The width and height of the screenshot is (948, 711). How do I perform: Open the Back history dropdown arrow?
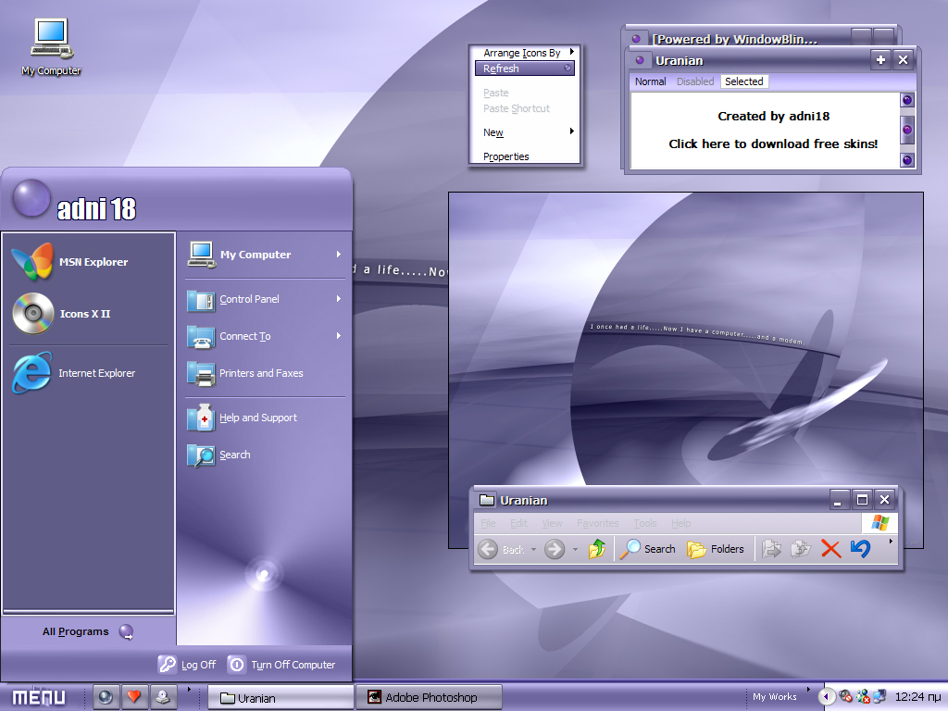click(x=533, y=550)
